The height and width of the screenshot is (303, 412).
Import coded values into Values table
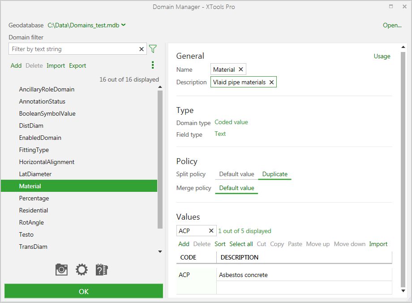click(378, 244)
